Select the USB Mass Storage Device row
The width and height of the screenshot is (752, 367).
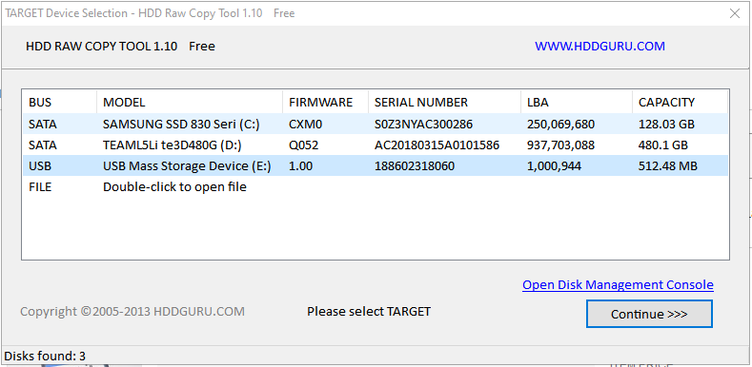tap(375, 166)
